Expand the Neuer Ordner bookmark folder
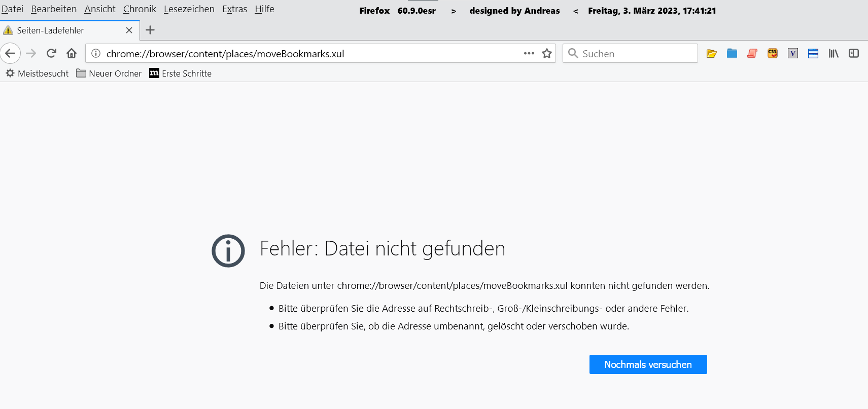The height and width of the screenshot is (409, 868). [109, 73]
